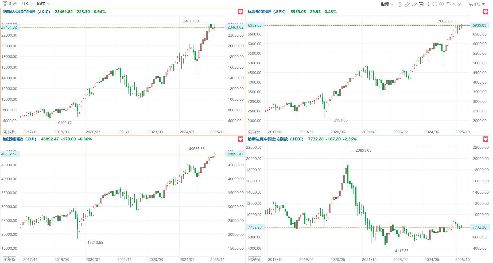The height and width of the screenshot is (263, 493).
Task: Go to previous page with double-left arrows
Action: tap(454, 4)
